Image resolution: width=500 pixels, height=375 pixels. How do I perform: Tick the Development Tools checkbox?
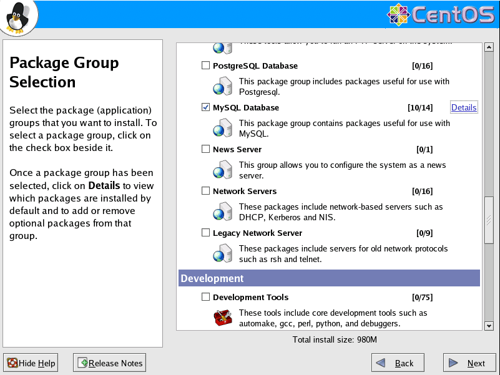(x=206, y=297)
